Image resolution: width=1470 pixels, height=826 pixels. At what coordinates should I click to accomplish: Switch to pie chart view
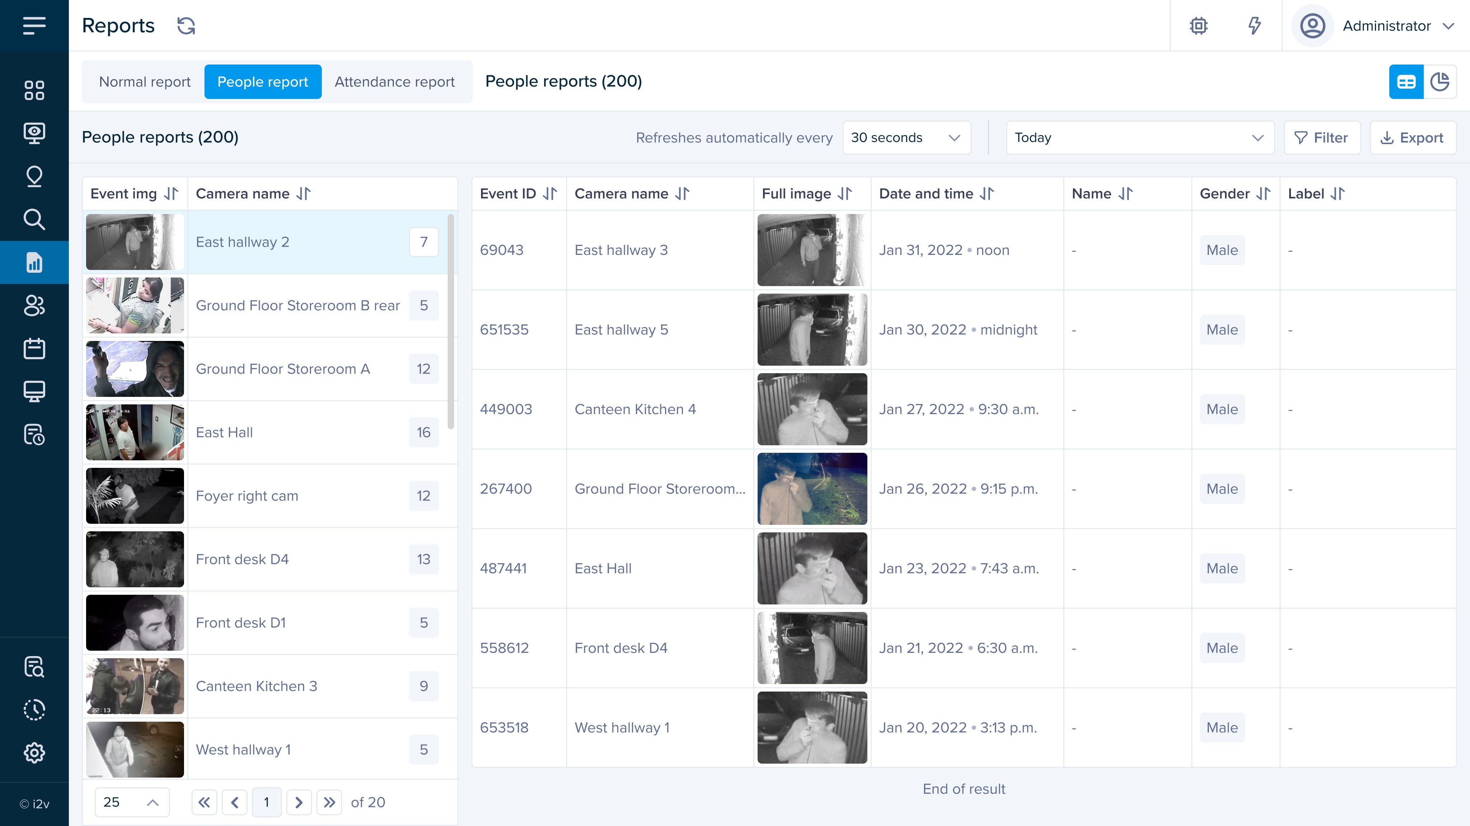[1440, 82]
